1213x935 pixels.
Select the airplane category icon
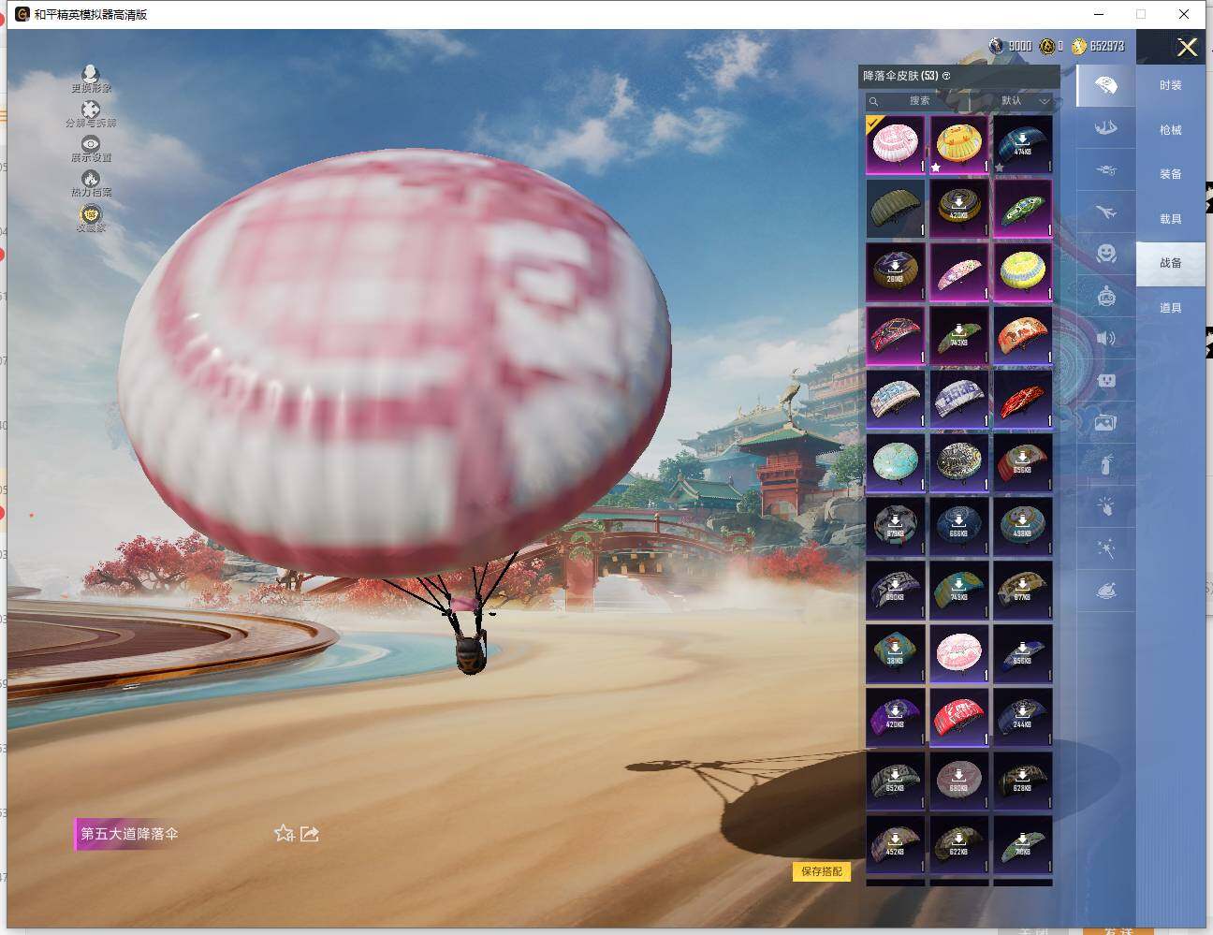point(1105,212)
